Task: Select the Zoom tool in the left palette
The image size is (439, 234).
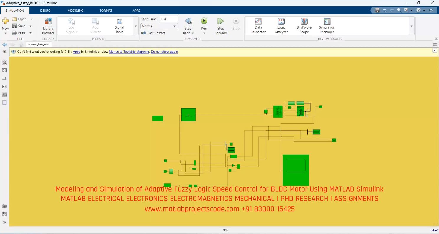Action: point(4,62)
